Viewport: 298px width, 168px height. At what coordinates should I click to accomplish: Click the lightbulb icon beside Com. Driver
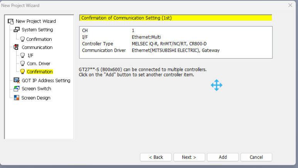tap(22, 64)
